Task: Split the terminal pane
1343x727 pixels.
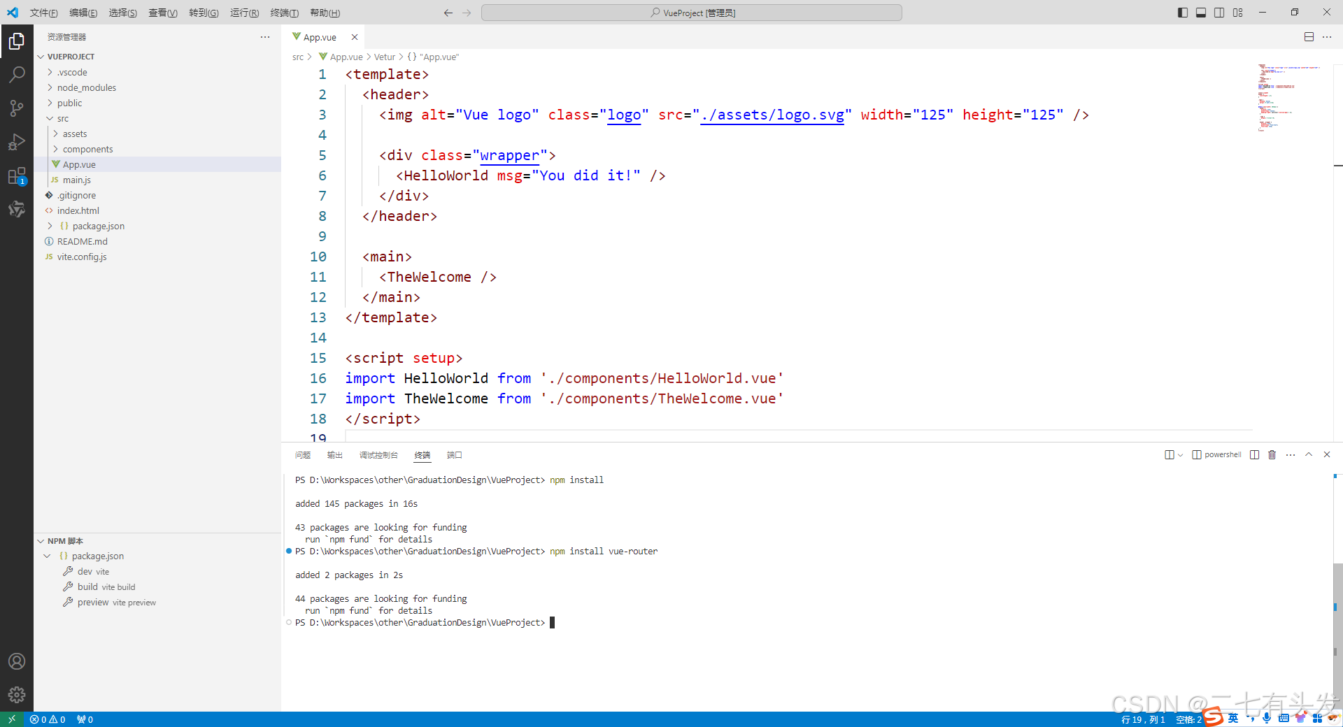Action: click(x=1254, y=455)
